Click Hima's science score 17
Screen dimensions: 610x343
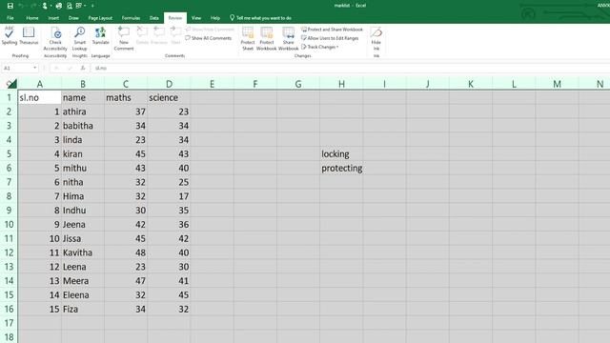coord(169,196)
